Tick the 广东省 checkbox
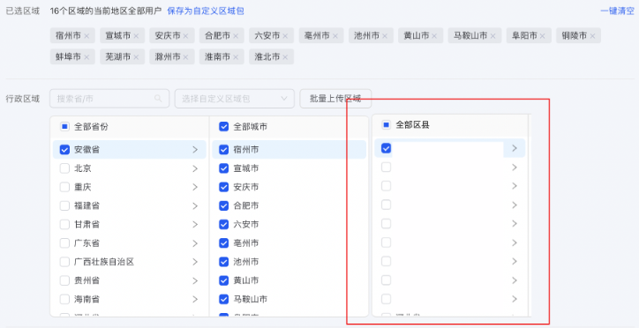 click(64, 243)
